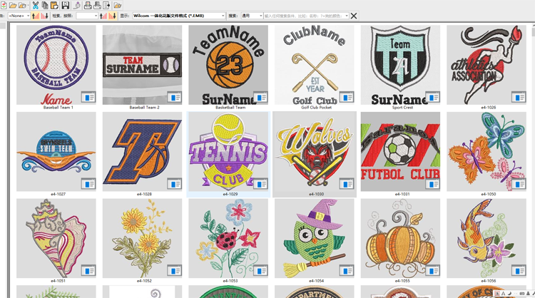
Task: Open design info icon on Baseball Team 1
Action: [88, 97]
